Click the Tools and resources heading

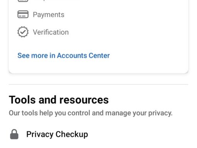pyautogui.click(x=59, y=100)
